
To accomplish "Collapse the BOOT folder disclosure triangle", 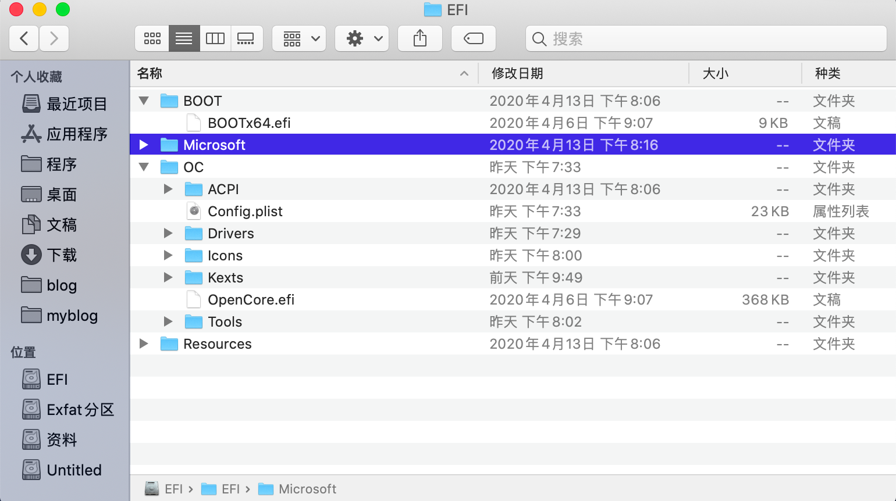I will pyautogui.click(x=144, y=101).
